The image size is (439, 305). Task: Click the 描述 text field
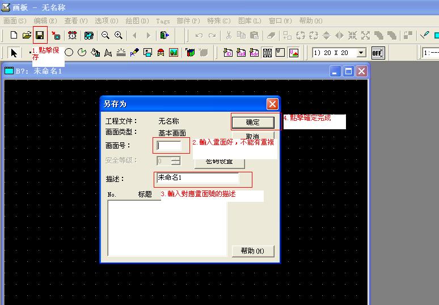[x=197, y=178]
